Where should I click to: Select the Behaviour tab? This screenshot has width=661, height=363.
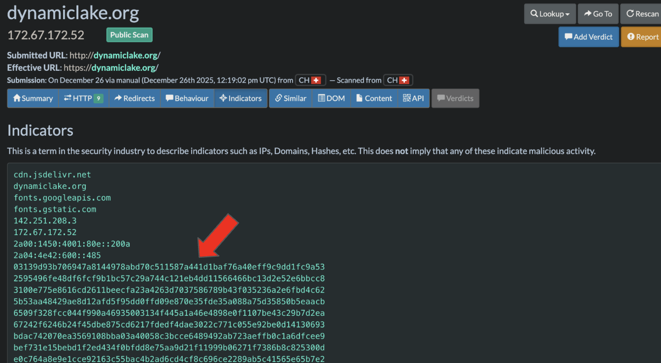tap(187, 98)
